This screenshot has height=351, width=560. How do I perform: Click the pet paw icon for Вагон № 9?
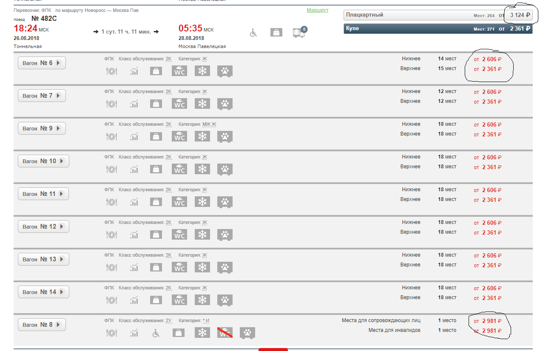click(225, 136)
